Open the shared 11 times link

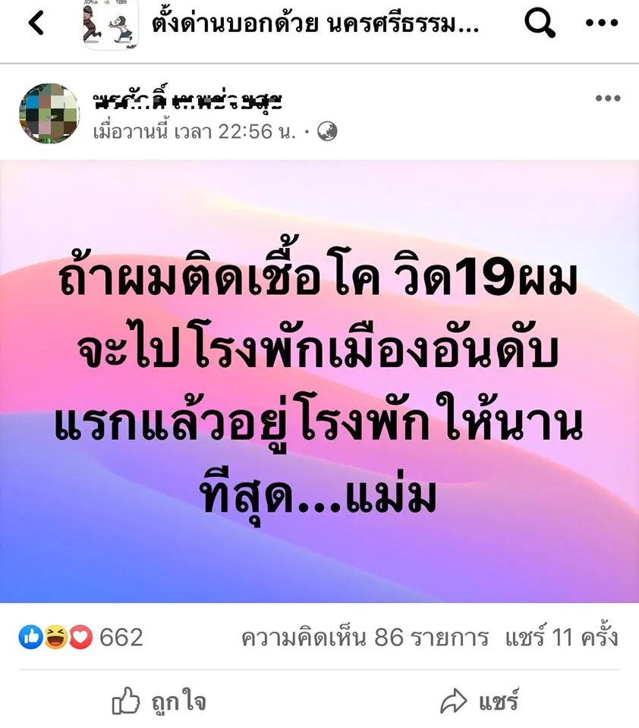pyautogui.click(x=562, y=637)
